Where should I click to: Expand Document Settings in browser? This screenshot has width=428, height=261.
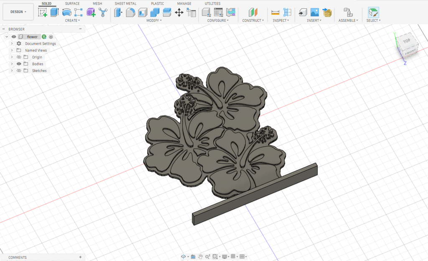pyautogui.click(x=12, y=43)
